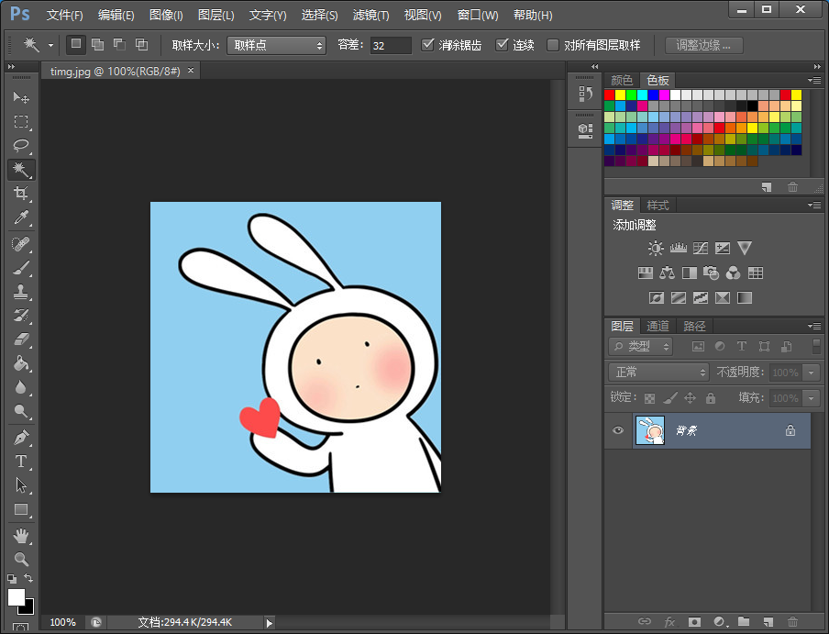Open the 滤镜(T) menu
Image resolution: width=829 pixels, height=634 pixels.
370,16
